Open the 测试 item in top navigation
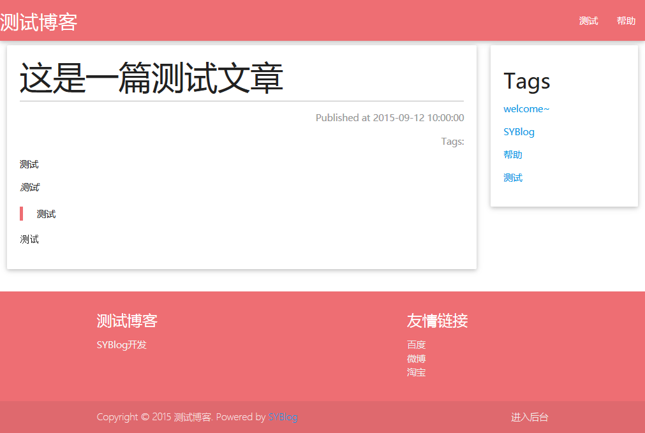The height and width of the screenshot is (433, 645). 588,21
